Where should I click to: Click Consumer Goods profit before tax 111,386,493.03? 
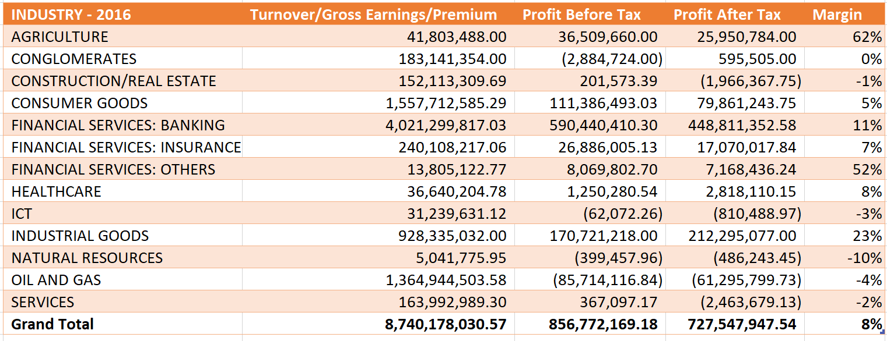tap(603, 103)
